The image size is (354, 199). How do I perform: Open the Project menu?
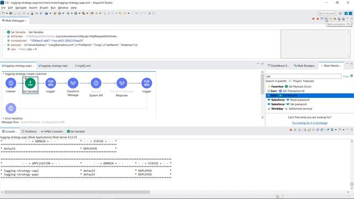tap(44, 8)
